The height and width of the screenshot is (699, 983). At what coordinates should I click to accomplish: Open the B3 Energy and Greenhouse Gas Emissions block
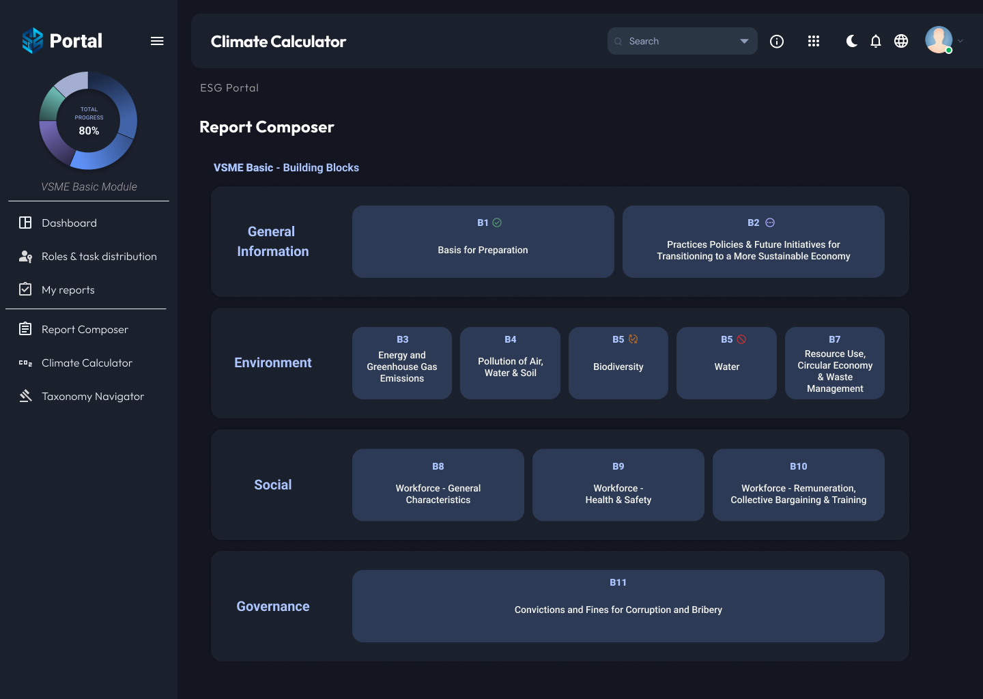pyautogui.click(x=402, y=363)
